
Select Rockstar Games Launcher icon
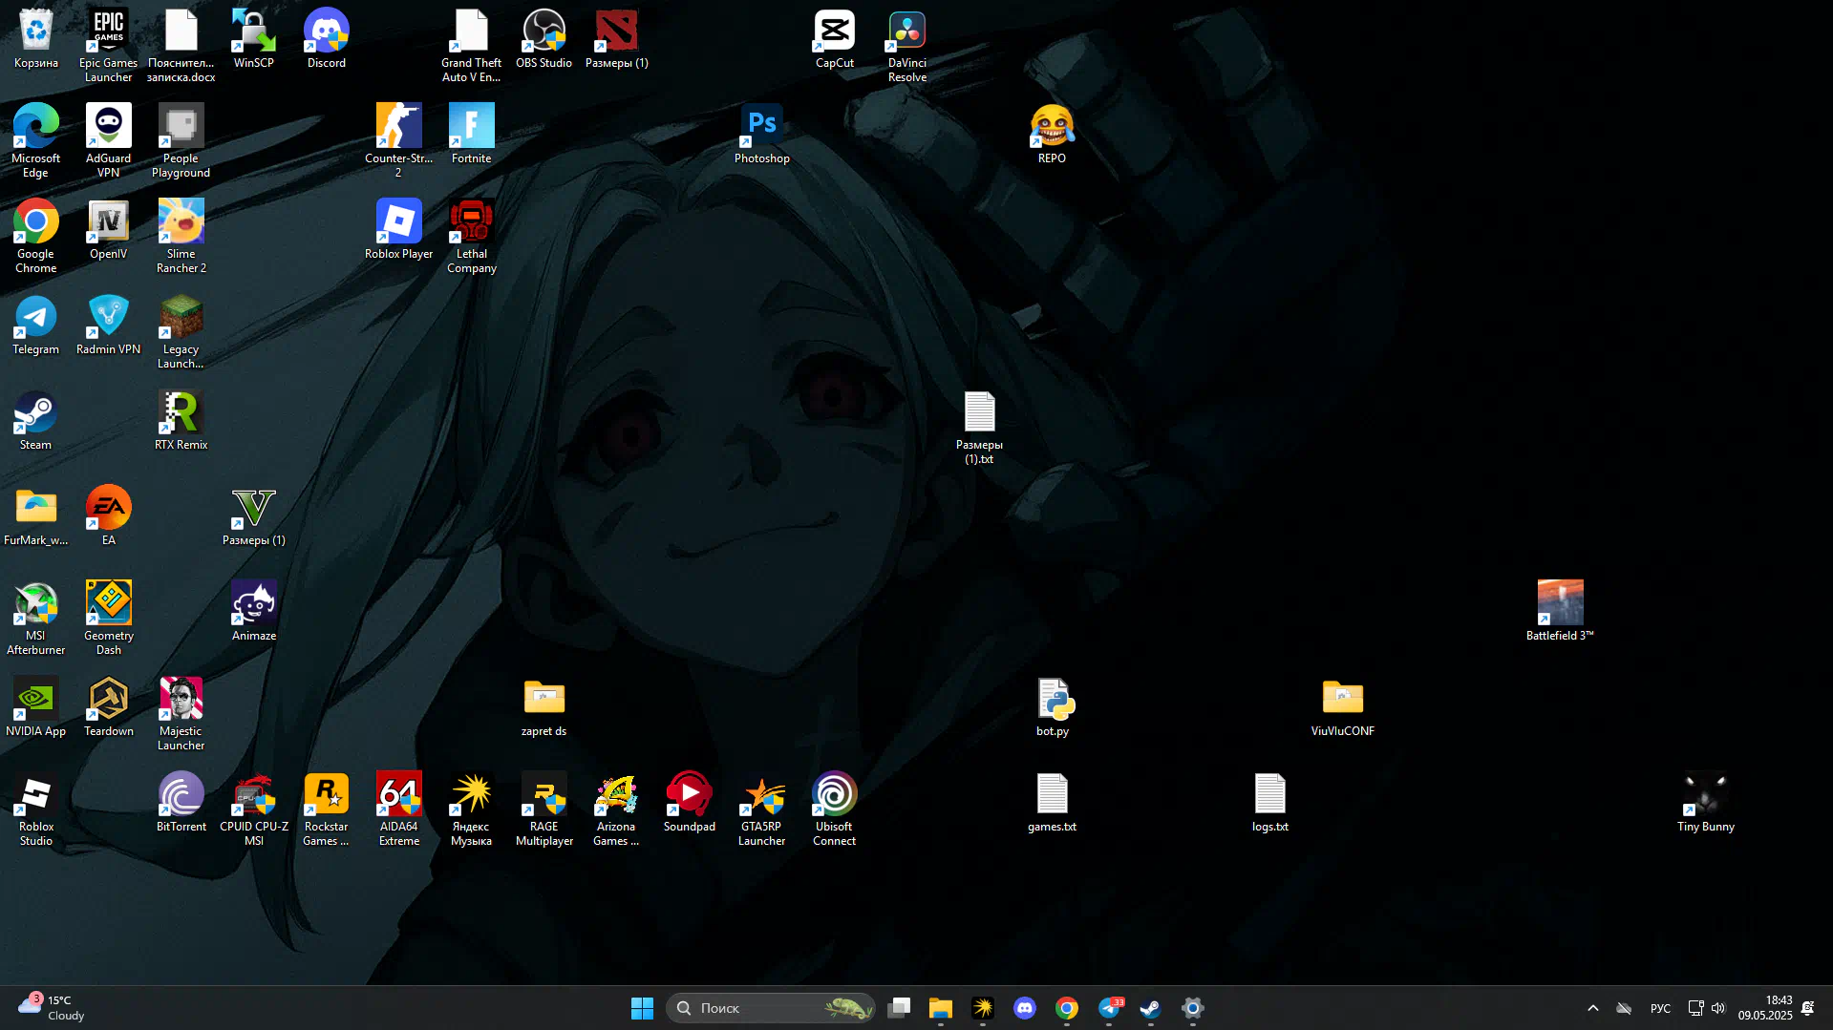point(327,809)
